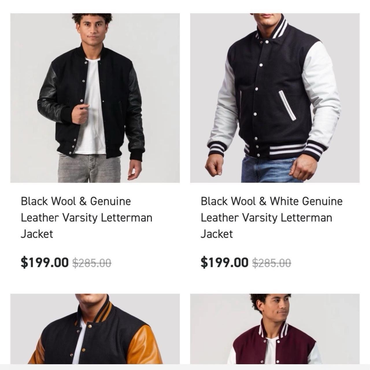Open Black Wool & Genuine Leather Varsity title
This screenshot has height=370, width=370.
coord(86,217)
